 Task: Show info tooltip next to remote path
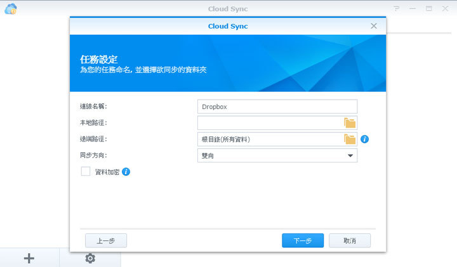point(365,140)
